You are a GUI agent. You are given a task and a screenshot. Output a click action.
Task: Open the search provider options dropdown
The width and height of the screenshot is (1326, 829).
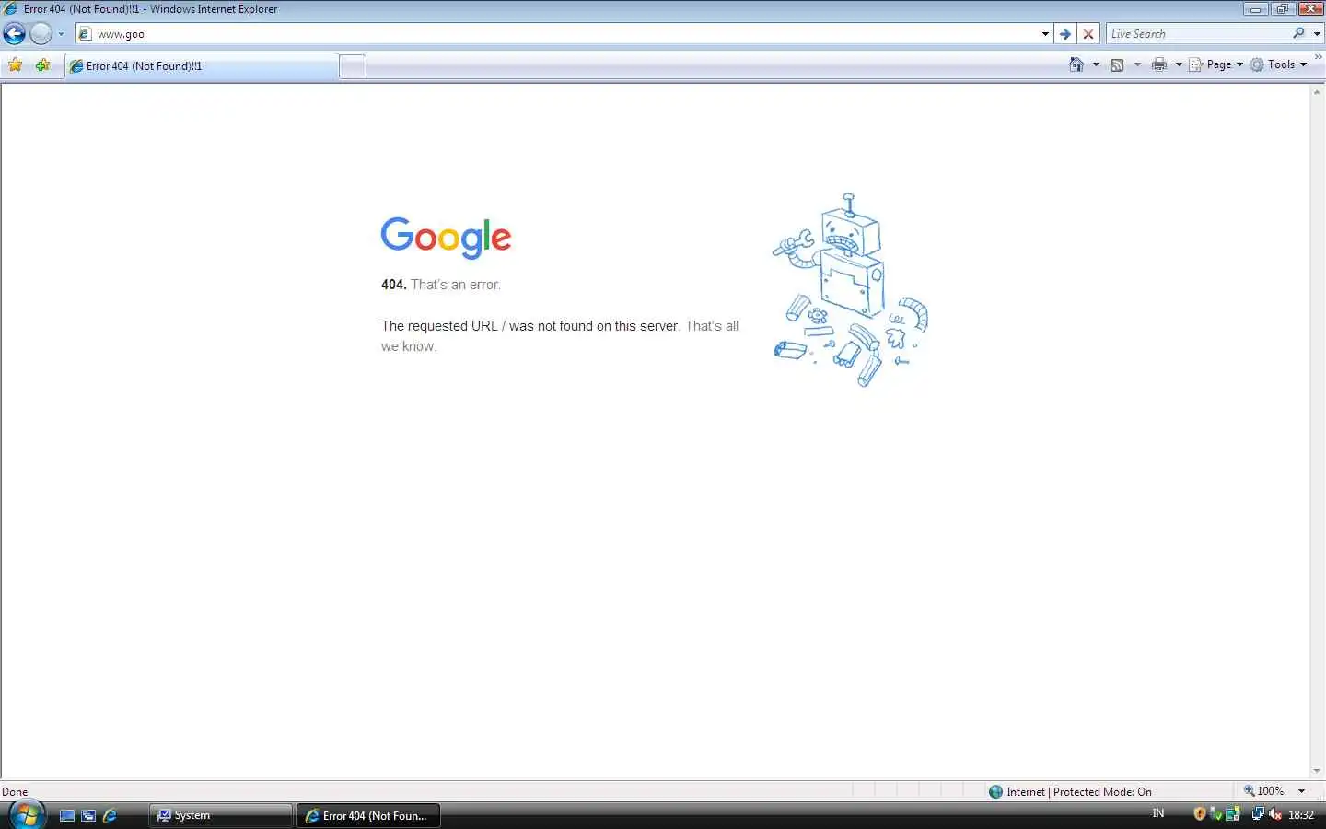pos(1317,34)
